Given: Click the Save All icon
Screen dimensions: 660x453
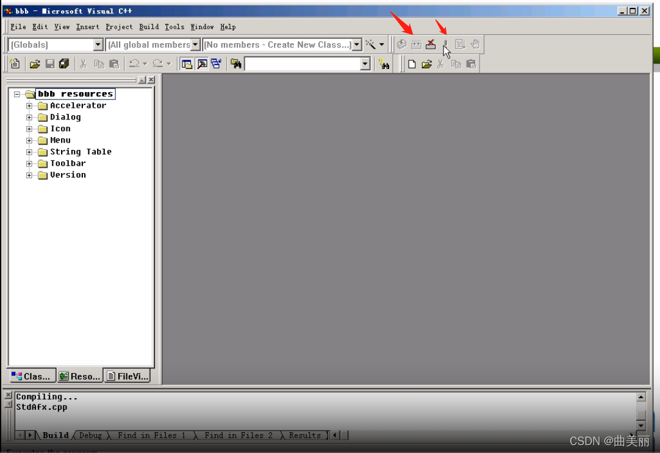Looking at the screenshot, I should (x=64, y=64).
